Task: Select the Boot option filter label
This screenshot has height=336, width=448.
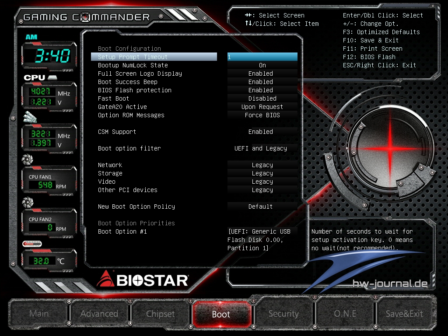Action: [129, 148]
